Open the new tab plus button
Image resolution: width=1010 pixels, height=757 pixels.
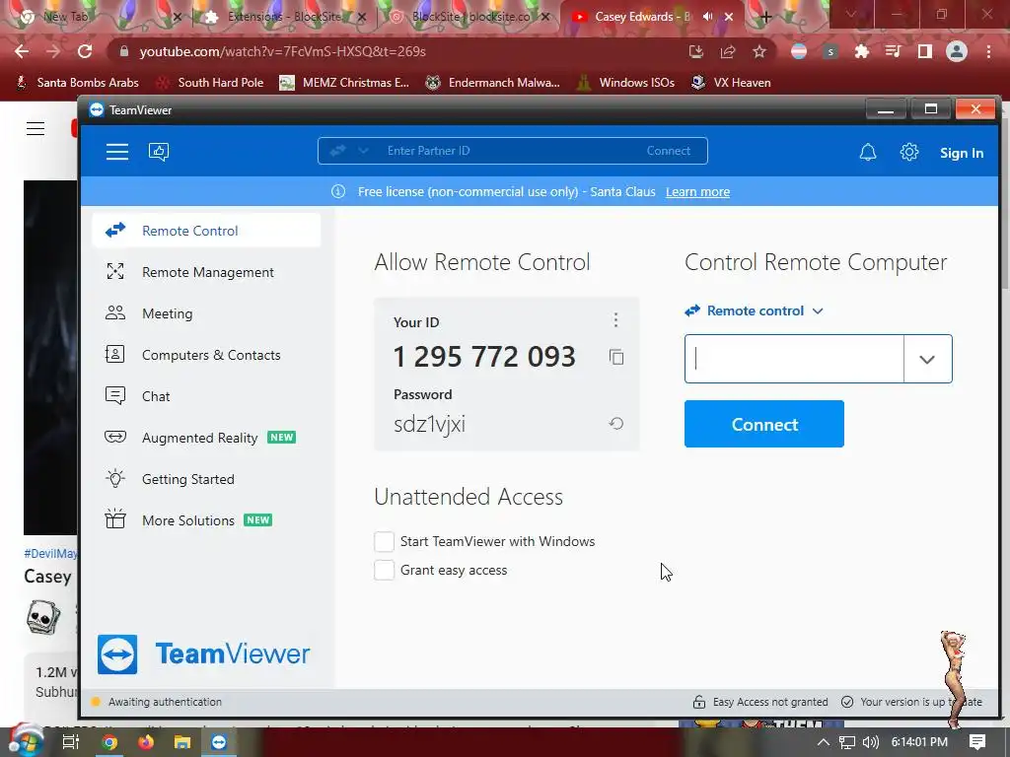[765, 17]
